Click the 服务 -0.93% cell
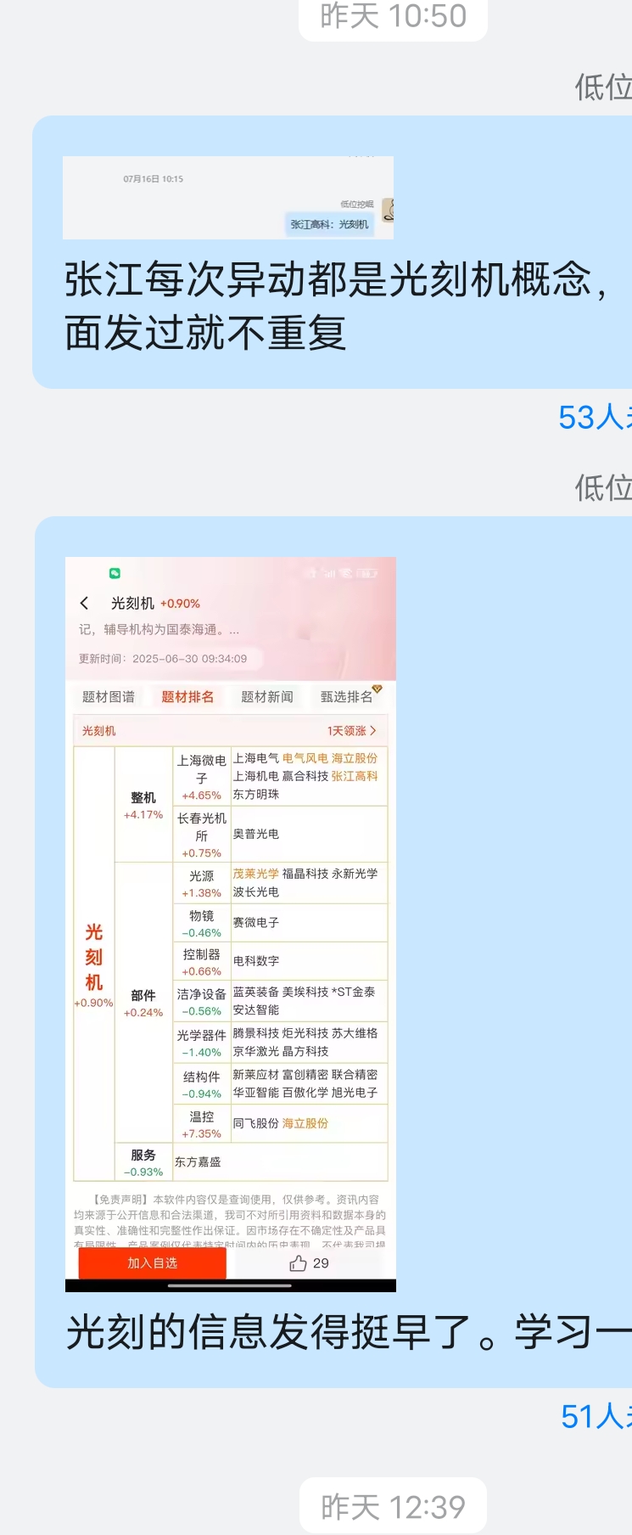Screen dimensions: 632x1535 tap(143, 1162)
